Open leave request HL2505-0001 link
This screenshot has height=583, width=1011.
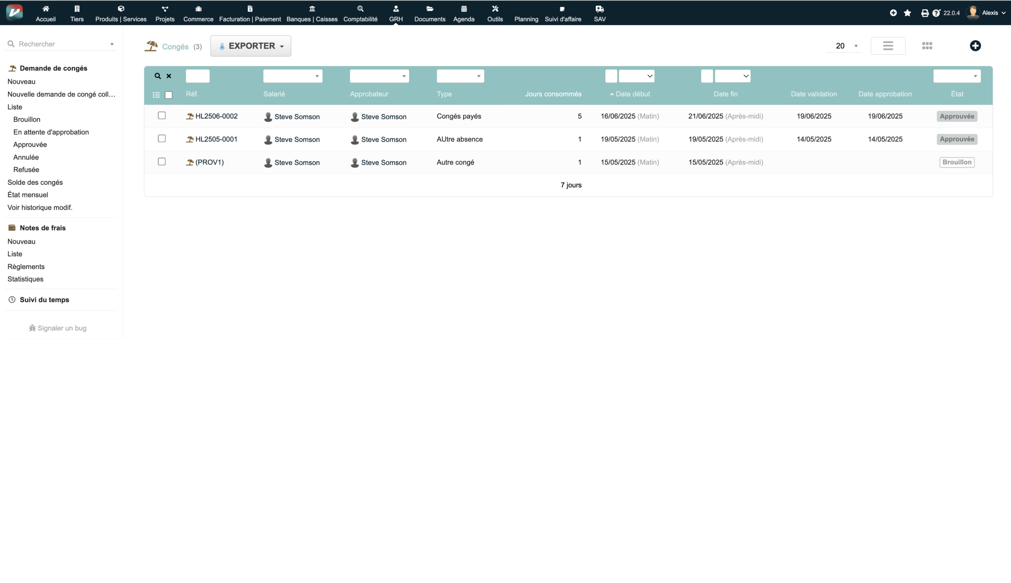[x=216, y=139]
